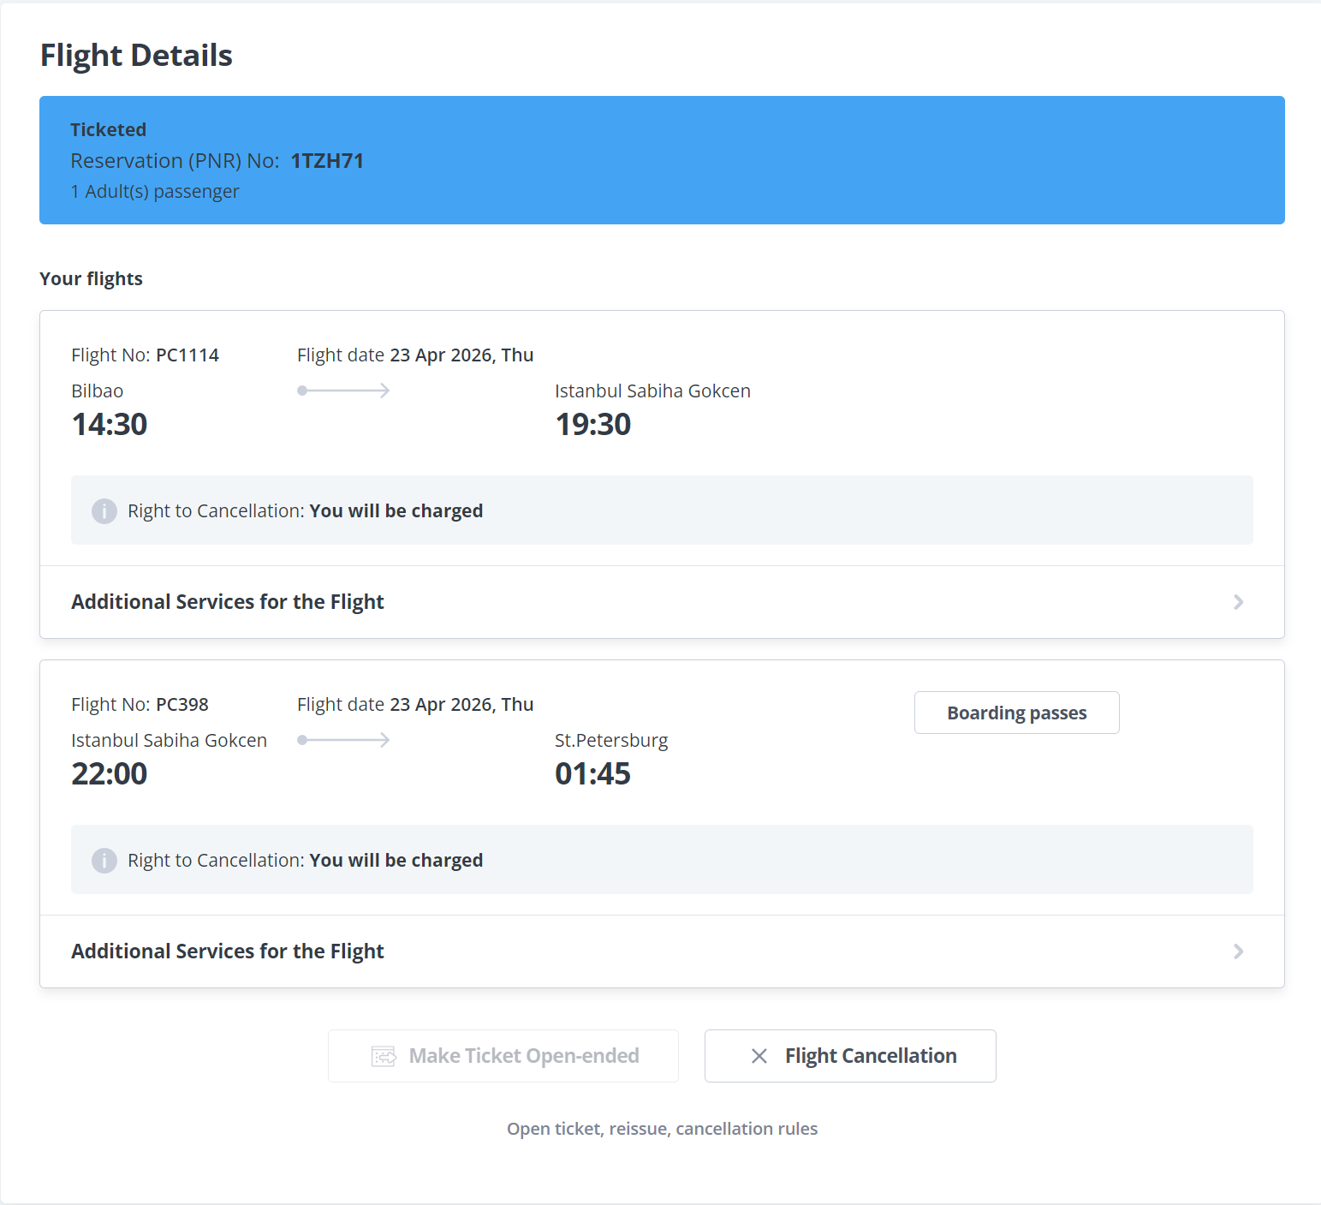Open Boarding passes for flight PC398
This screenshot has height=1205, width=1321.
point(1016,713)
